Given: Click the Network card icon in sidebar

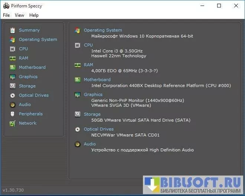Looking at the screenshot, I should (x=13, y=123).
